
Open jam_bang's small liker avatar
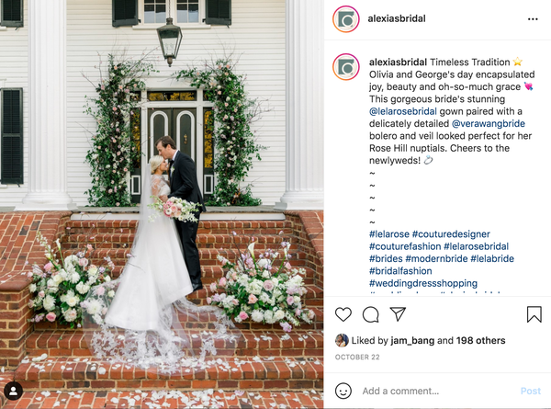coord(342,340)
